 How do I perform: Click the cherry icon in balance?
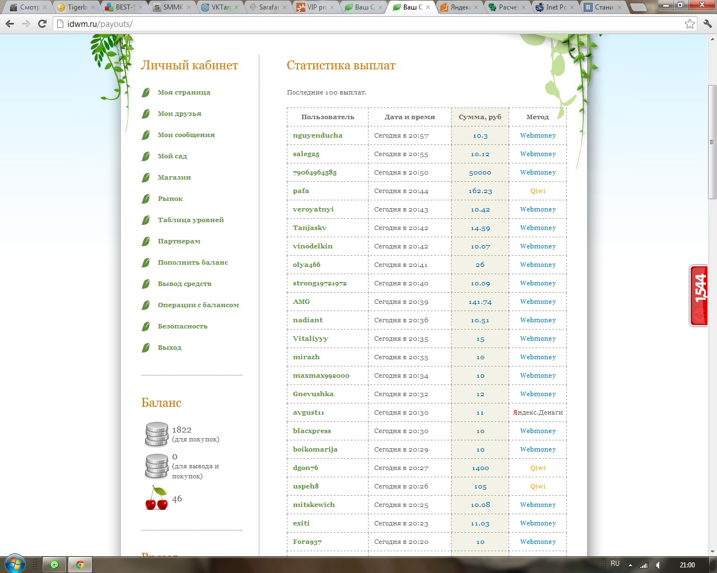coord(156,498)
